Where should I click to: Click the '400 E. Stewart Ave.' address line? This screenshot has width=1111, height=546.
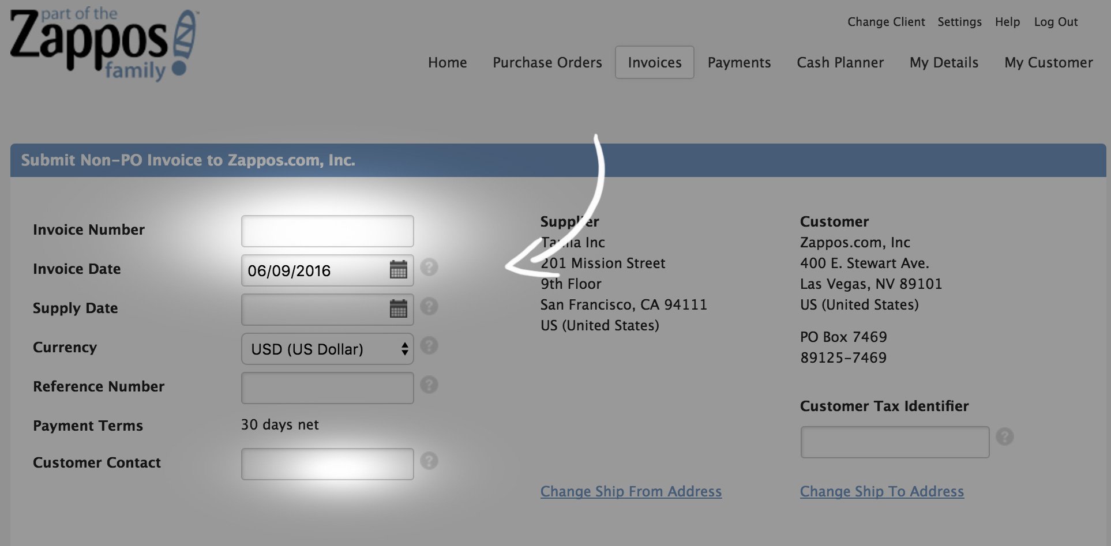coord(865,263)
